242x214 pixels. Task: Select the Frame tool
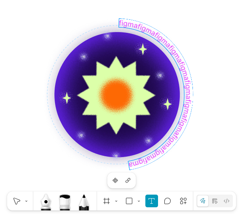point(107,201)
